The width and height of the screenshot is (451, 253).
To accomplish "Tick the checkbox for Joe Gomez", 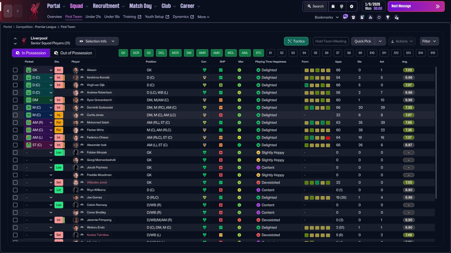I will (15, 197).
